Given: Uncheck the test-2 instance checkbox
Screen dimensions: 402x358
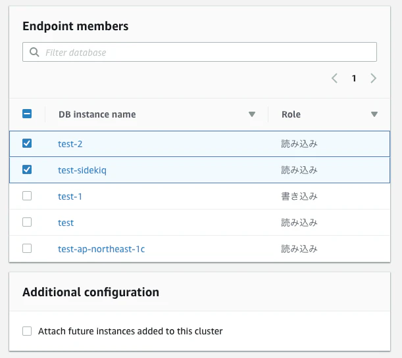Looking at the screenshot, I should (x=27, y=143).
